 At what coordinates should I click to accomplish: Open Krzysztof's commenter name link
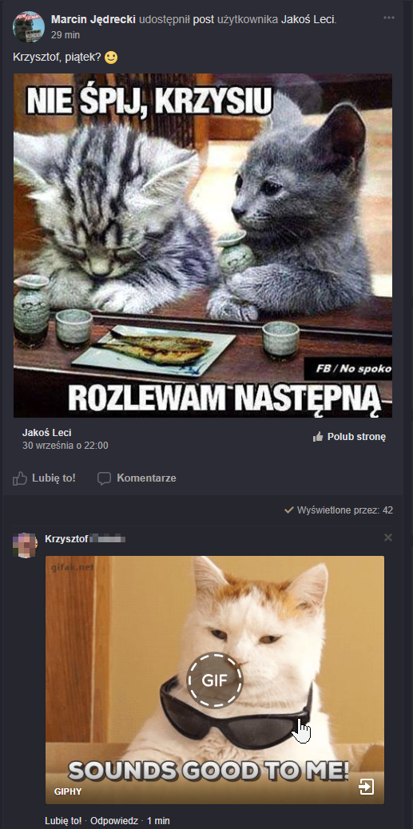(85, 539)
